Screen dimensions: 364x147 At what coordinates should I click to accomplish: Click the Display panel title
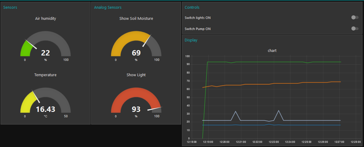click(x=191, y=40)
